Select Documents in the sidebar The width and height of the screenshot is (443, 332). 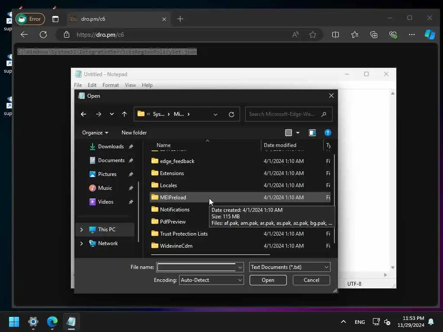pos(111,160)
